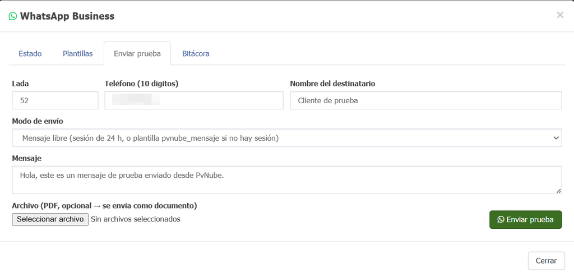Screen dimensions: 574x277
Task: Go to the Bitácora tab
Action: click(196, 53)
